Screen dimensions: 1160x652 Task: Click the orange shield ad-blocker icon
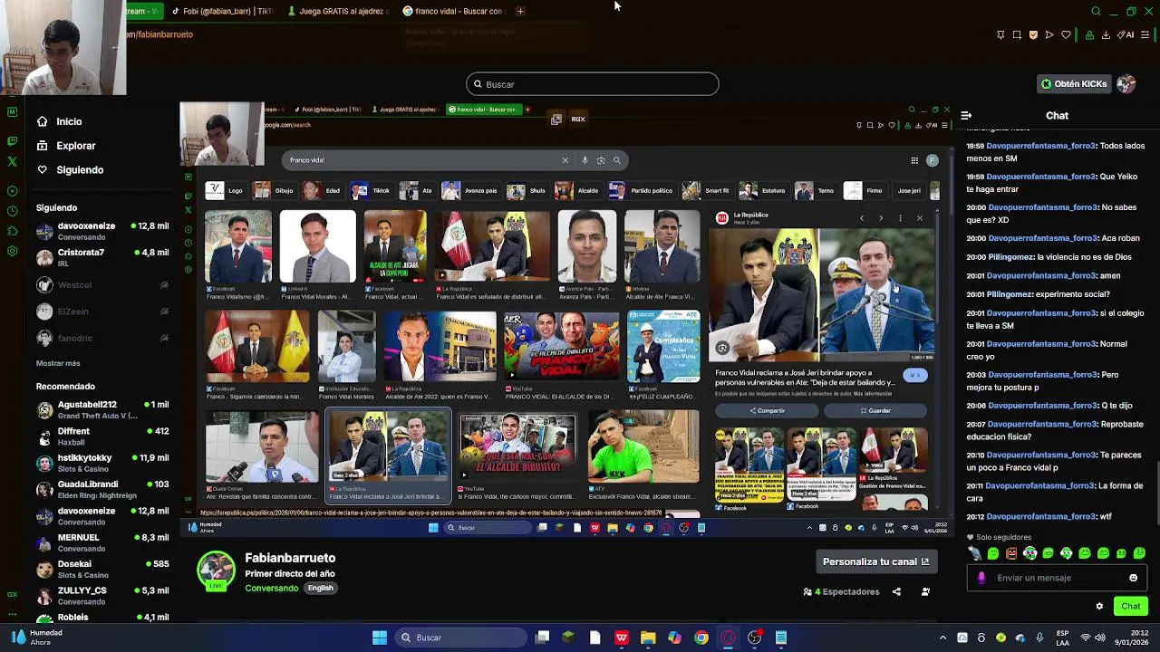click(x=1033, y=35)
